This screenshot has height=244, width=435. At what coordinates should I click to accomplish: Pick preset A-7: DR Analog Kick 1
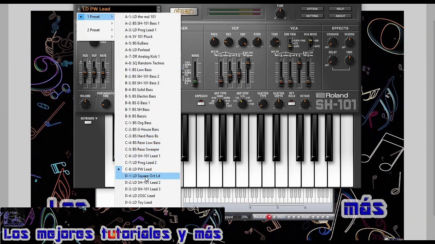coord(147,57)
